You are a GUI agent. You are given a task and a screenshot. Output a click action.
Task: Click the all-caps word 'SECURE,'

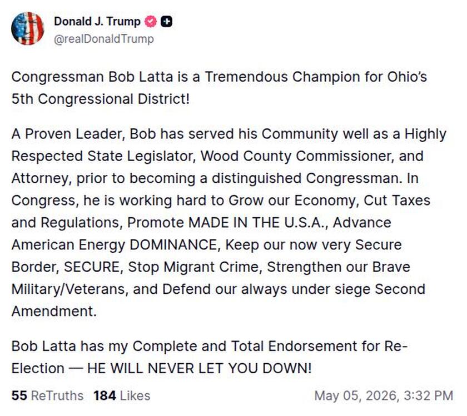pyautogui.click(x=93, y=267)
